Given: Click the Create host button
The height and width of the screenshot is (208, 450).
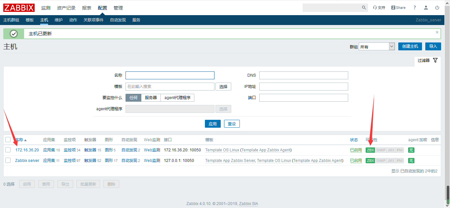Looking at the screenshot, I should point(410,46).
